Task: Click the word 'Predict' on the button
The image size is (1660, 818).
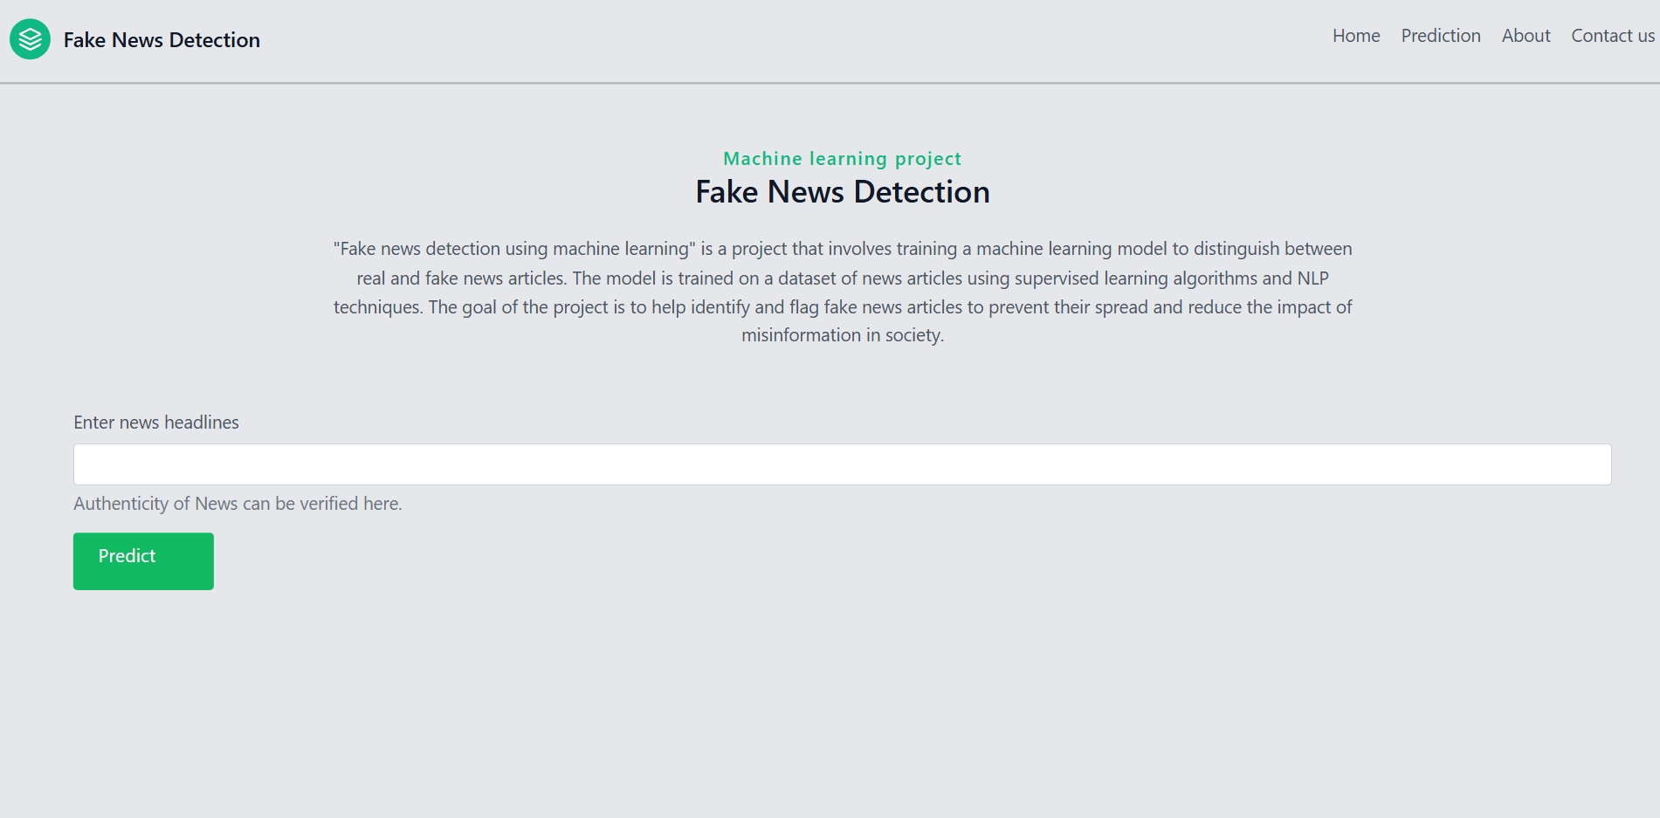Action: 127,556
